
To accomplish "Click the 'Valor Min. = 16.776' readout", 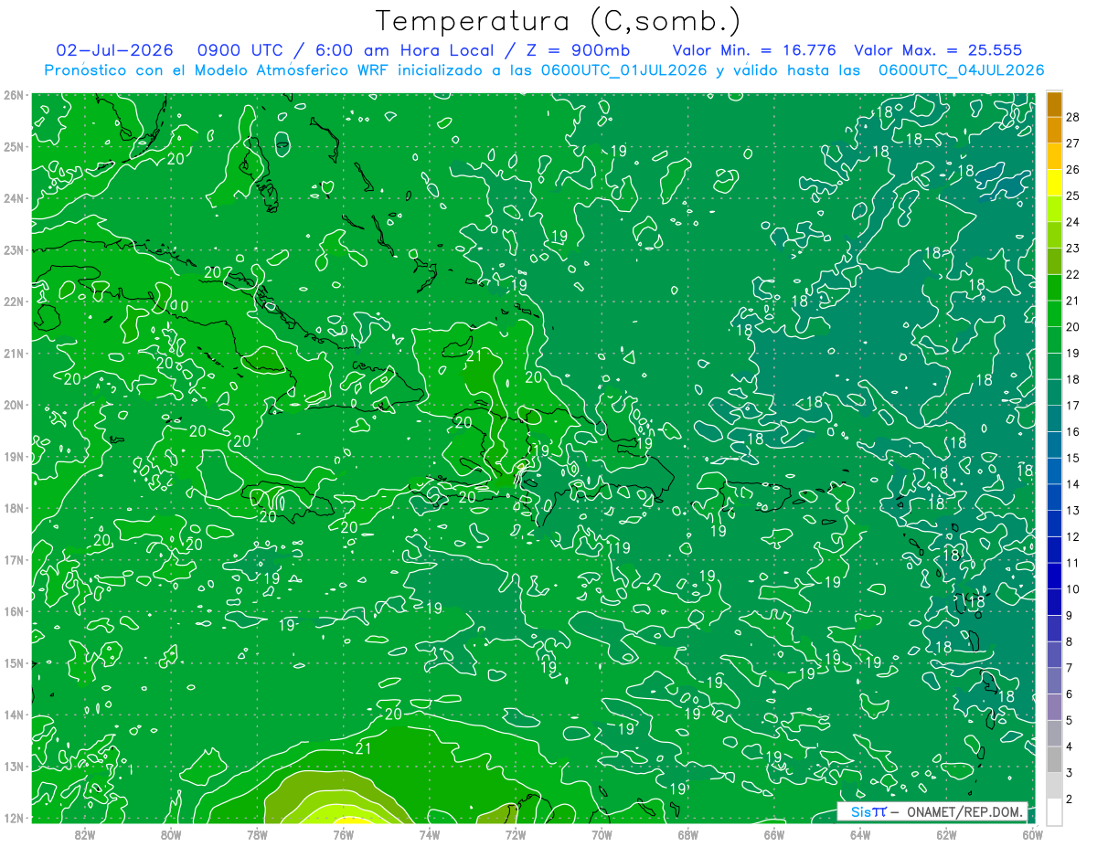I will 755,50.
